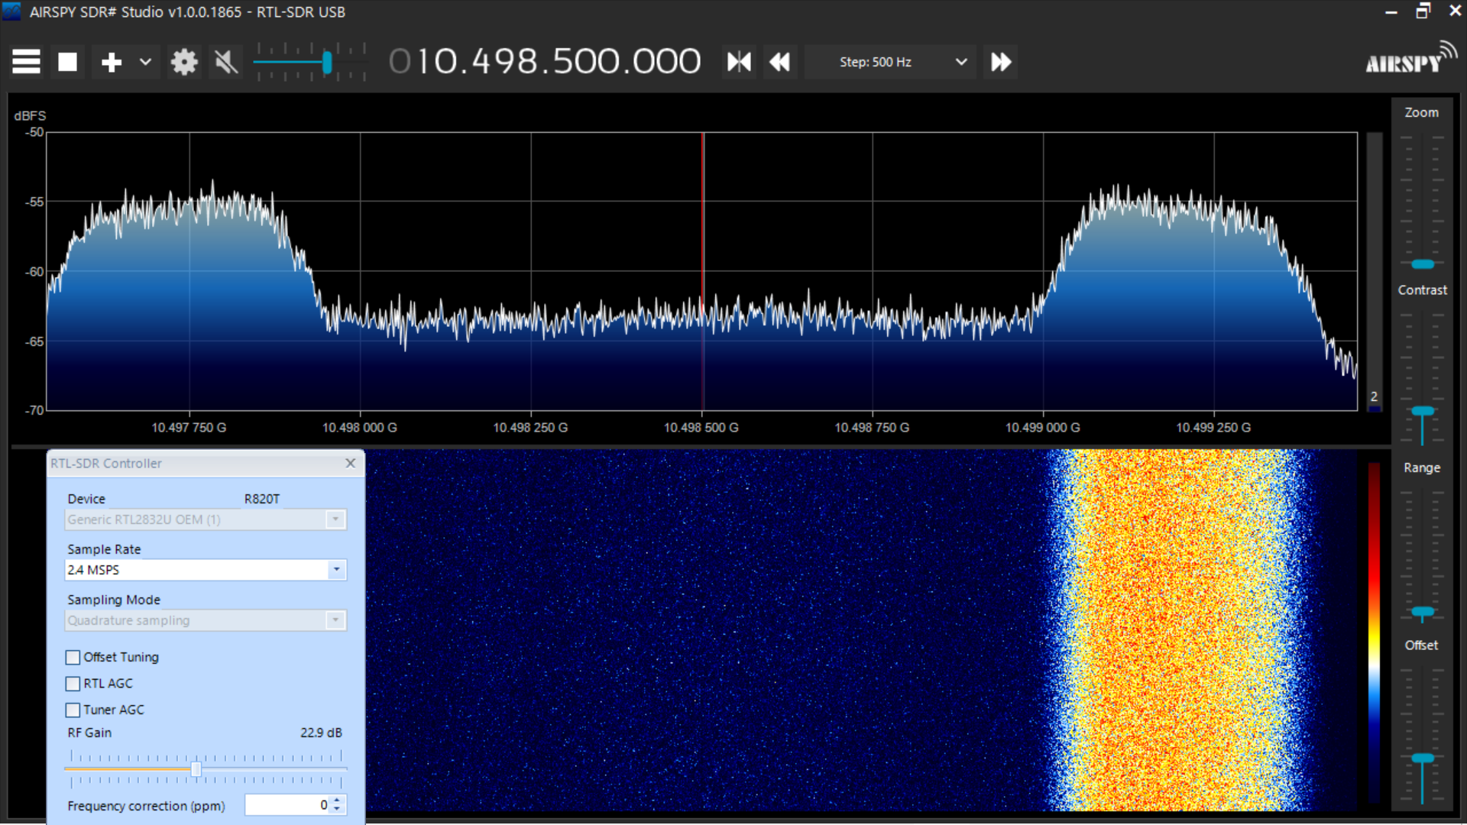Open the Sampling Mode dropdown
The width and height of the screenshot is (1467, 825).
[x=206, y=620]
